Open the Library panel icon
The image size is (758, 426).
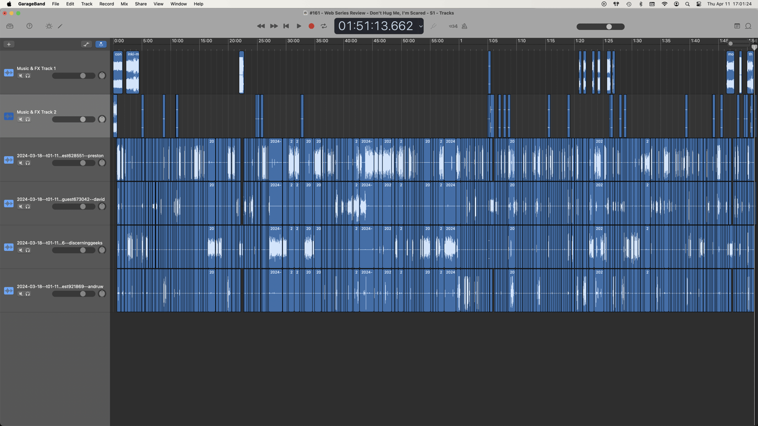point(10,26)
